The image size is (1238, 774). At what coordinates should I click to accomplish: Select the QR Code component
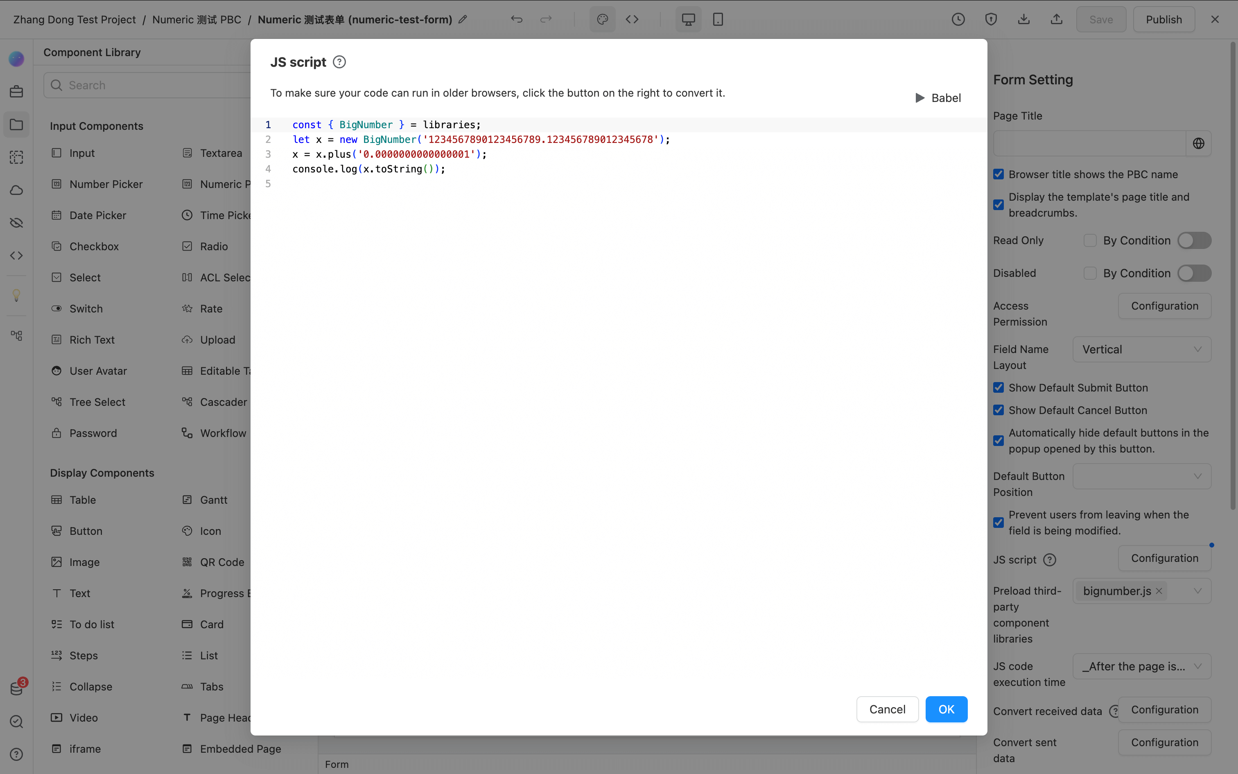[x=213, y=562]
